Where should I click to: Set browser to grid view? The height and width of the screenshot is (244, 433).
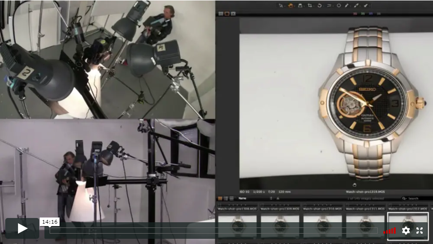coord(225,199)
